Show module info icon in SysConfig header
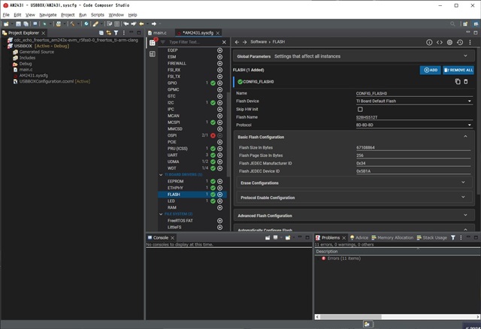The image size is (481, 329). [x=429, y=42]
